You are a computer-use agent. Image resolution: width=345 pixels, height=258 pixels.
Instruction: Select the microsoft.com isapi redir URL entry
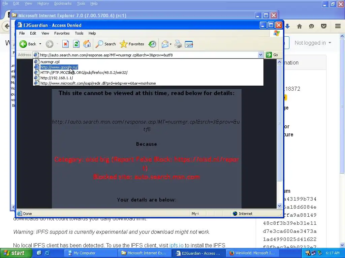point(148,83)
